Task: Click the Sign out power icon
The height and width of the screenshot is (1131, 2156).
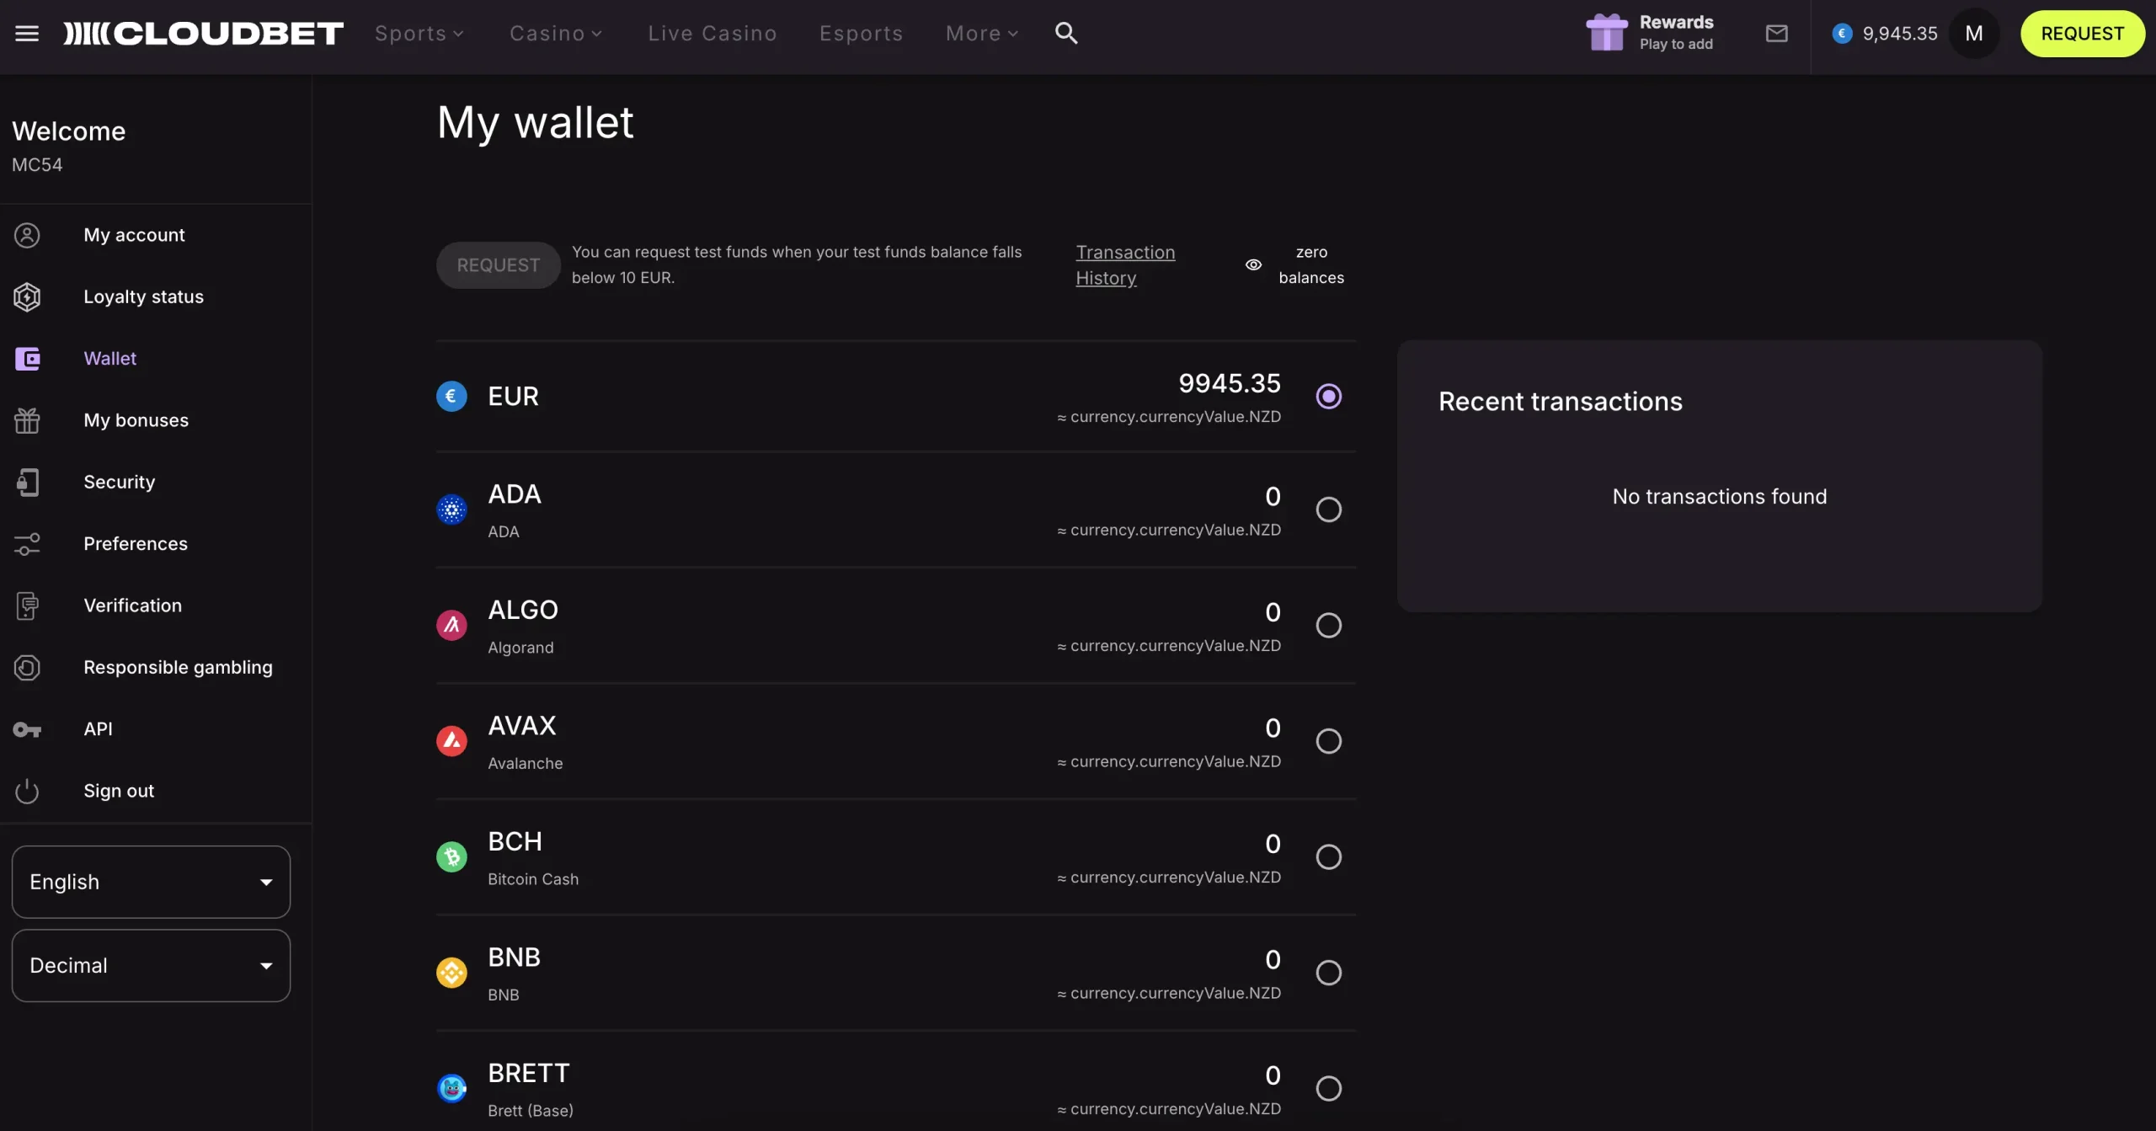Action: (x=27, y=791)
